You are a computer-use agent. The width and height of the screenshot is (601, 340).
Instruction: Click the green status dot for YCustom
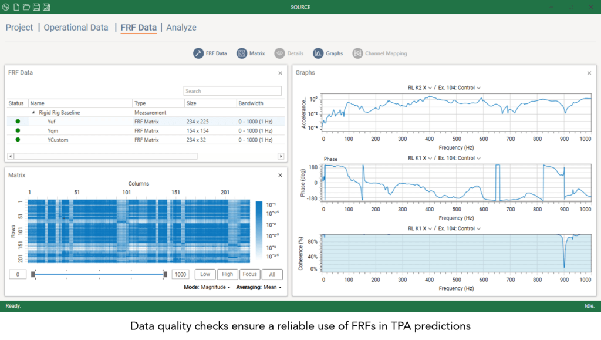[18, 140]
